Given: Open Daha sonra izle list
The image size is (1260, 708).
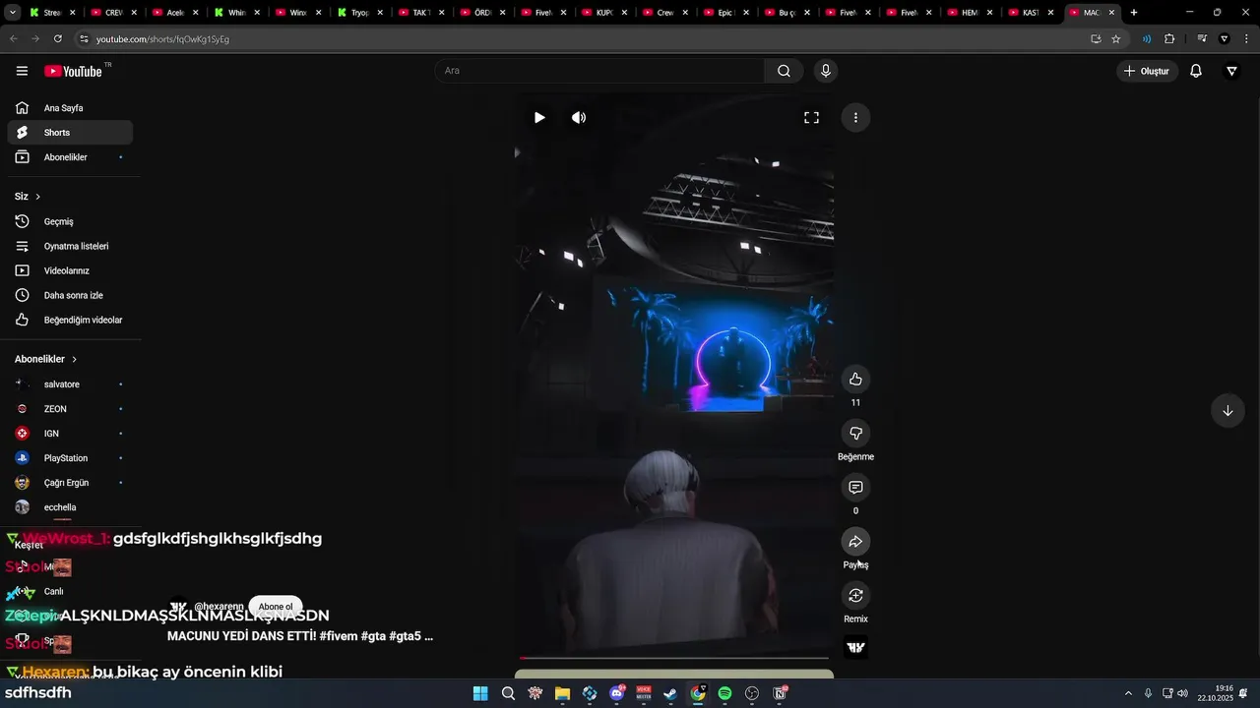Looking at the screenshot, I should 70,295.
